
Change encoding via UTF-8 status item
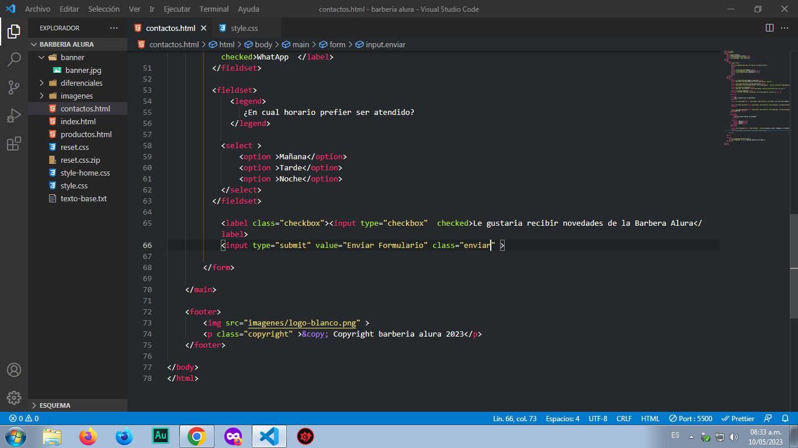click(598, 418)
